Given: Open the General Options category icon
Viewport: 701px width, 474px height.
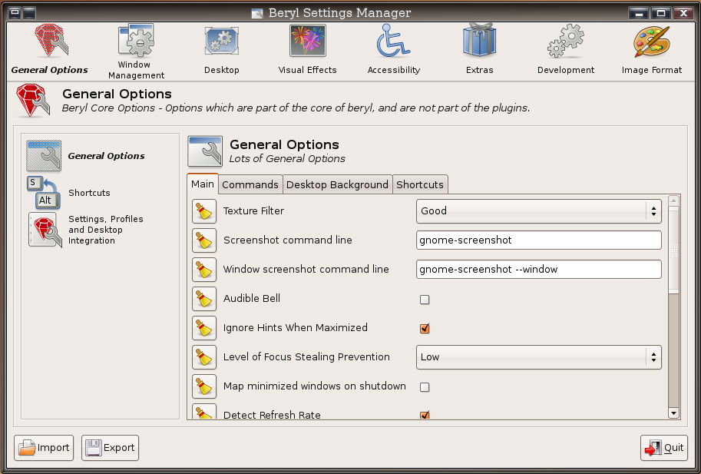Looking at the screenshot, I should point(50,41).
